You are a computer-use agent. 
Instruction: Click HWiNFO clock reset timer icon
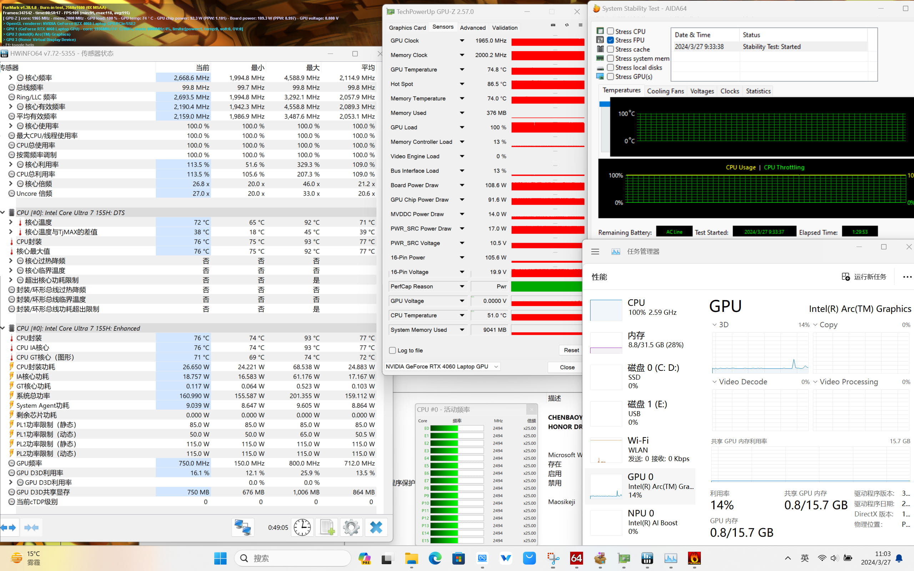pyautogui.click(x=302, y=527)
